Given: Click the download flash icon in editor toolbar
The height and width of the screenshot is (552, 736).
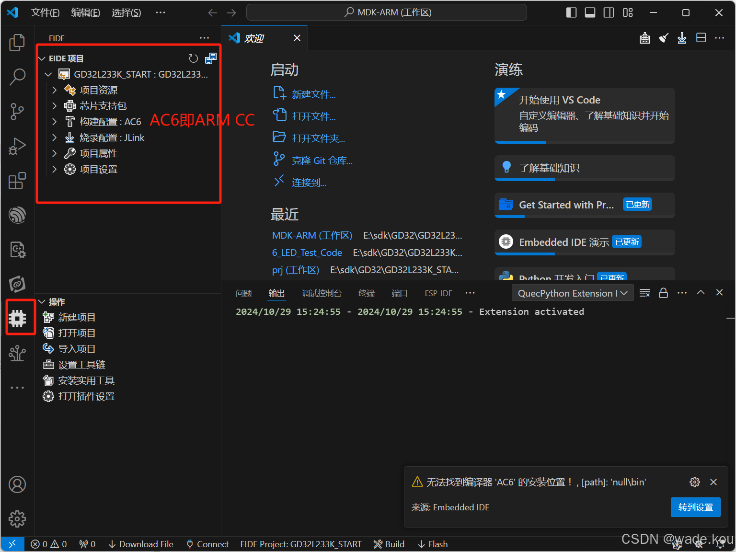Looking at the screenshot, I should (682, 38).
